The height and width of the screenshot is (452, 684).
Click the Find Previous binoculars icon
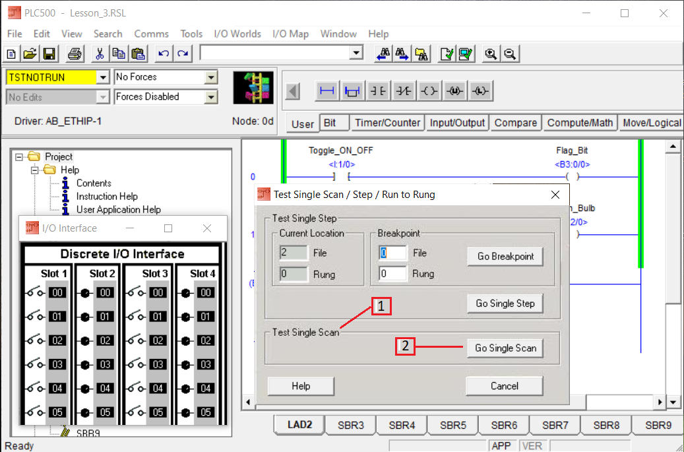coord(383,53)
